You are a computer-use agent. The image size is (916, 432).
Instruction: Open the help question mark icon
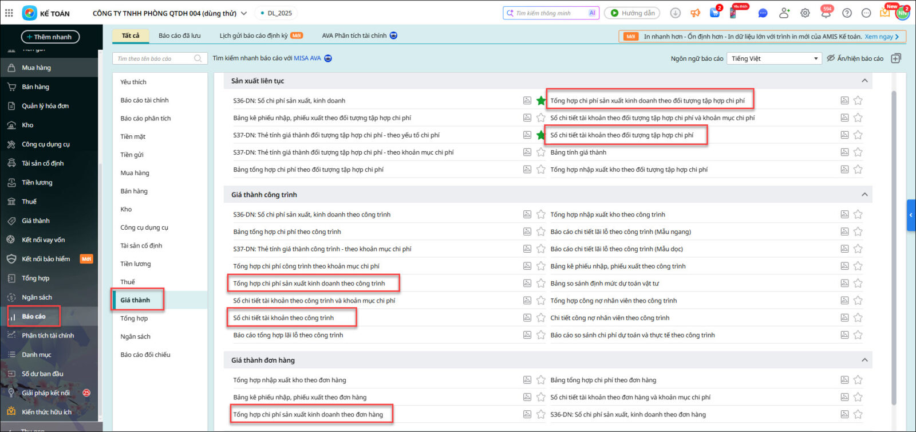[x=847, y=13]
